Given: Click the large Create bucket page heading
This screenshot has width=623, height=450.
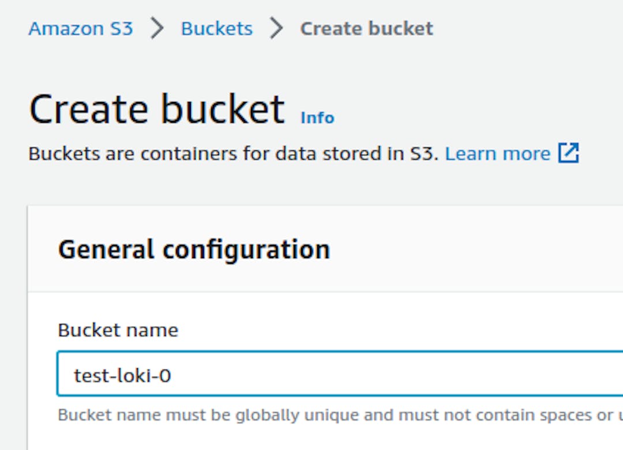Looking at the screenshot, I should pyautogui.click(x=156, y=109).
